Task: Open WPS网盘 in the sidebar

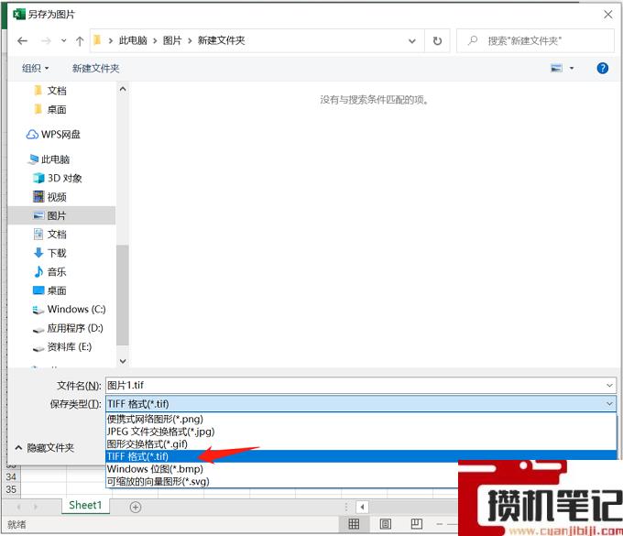Action: point(53,135)
